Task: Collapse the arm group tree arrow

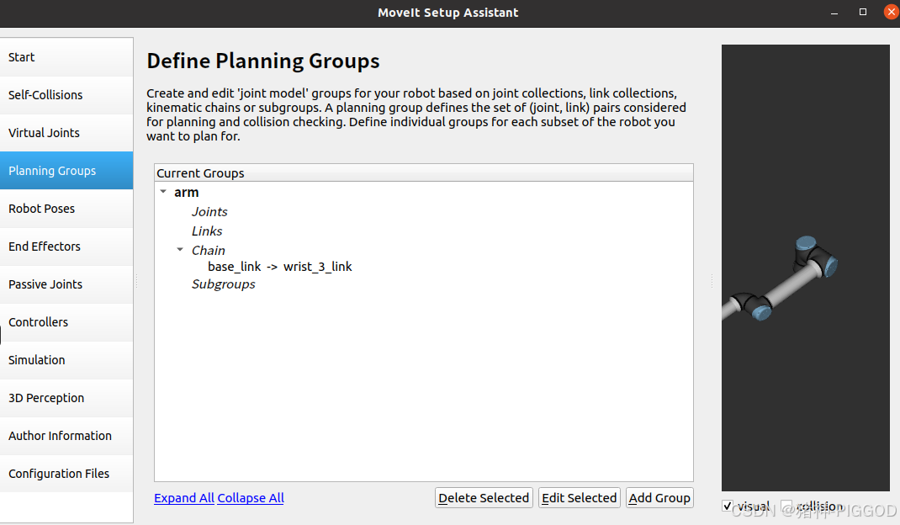Action: coord(163,192)
